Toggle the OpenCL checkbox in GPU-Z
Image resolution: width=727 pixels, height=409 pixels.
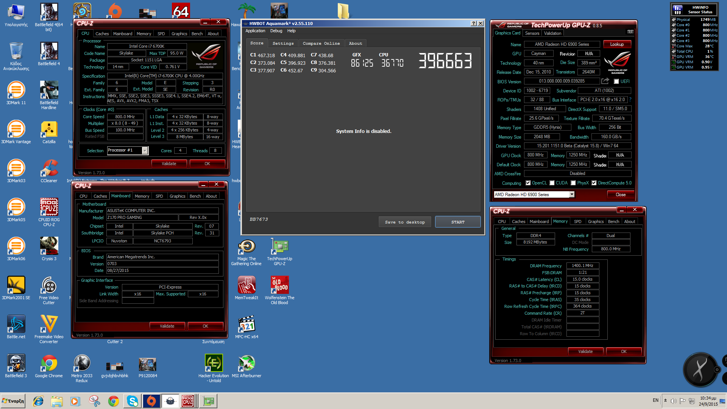tap(528, 183)
